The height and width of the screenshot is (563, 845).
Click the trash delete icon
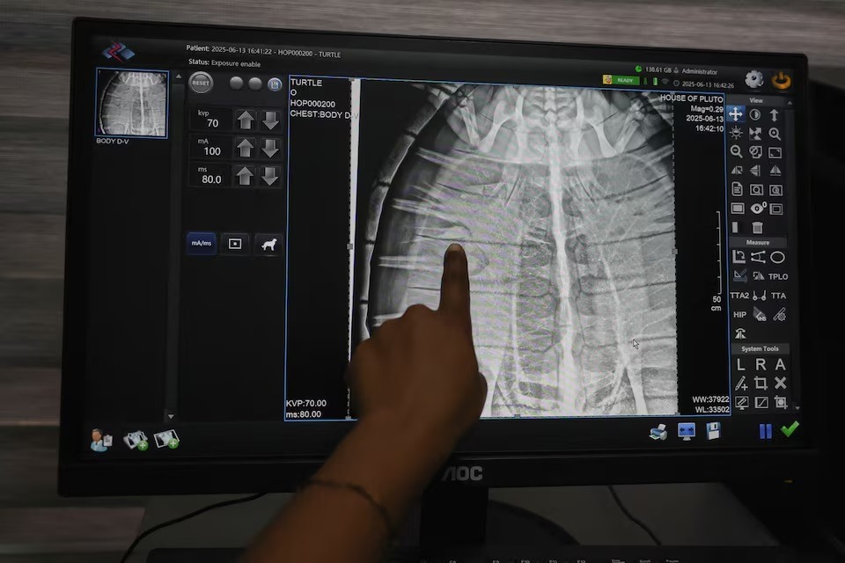757,227
